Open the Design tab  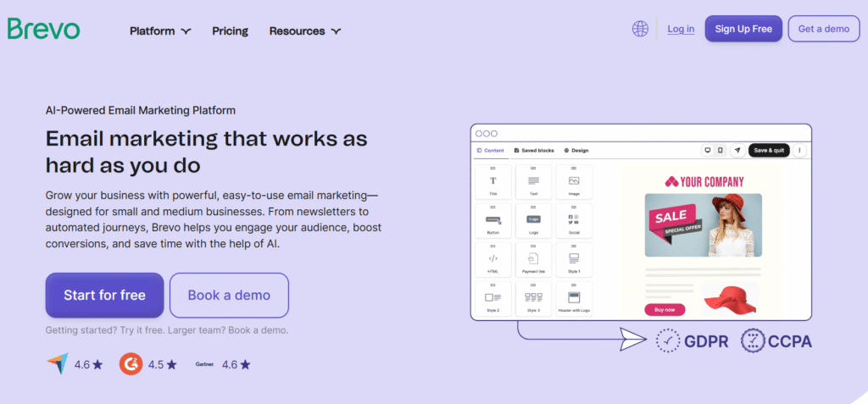click(576, 150)
